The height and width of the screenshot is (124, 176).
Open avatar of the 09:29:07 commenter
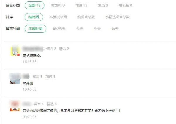pos(15,106)
